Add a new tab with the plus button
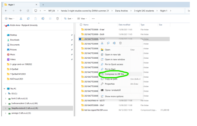 pyautogui.click(x=43, y=5)
